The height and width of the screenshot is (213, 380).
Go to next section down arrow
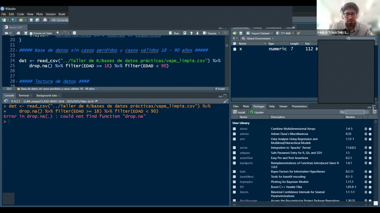click(x=197, y=33)
